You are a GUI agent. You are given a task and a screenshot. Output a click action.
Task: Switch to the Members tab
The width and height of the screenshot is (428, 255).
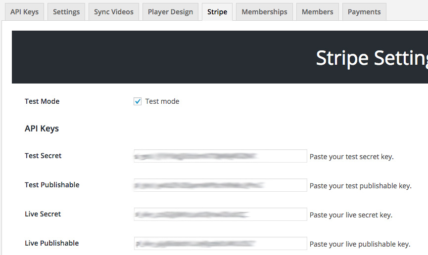click(x=318, y=12)
